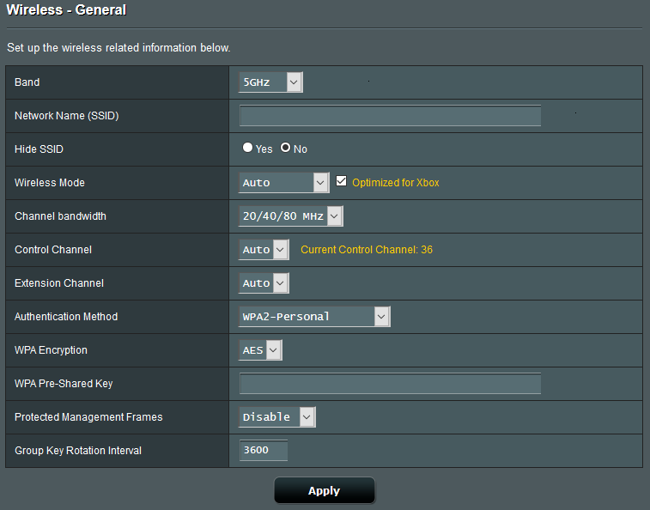Open the WPA Encryption AES dropdown

click(x=260, y=350)
